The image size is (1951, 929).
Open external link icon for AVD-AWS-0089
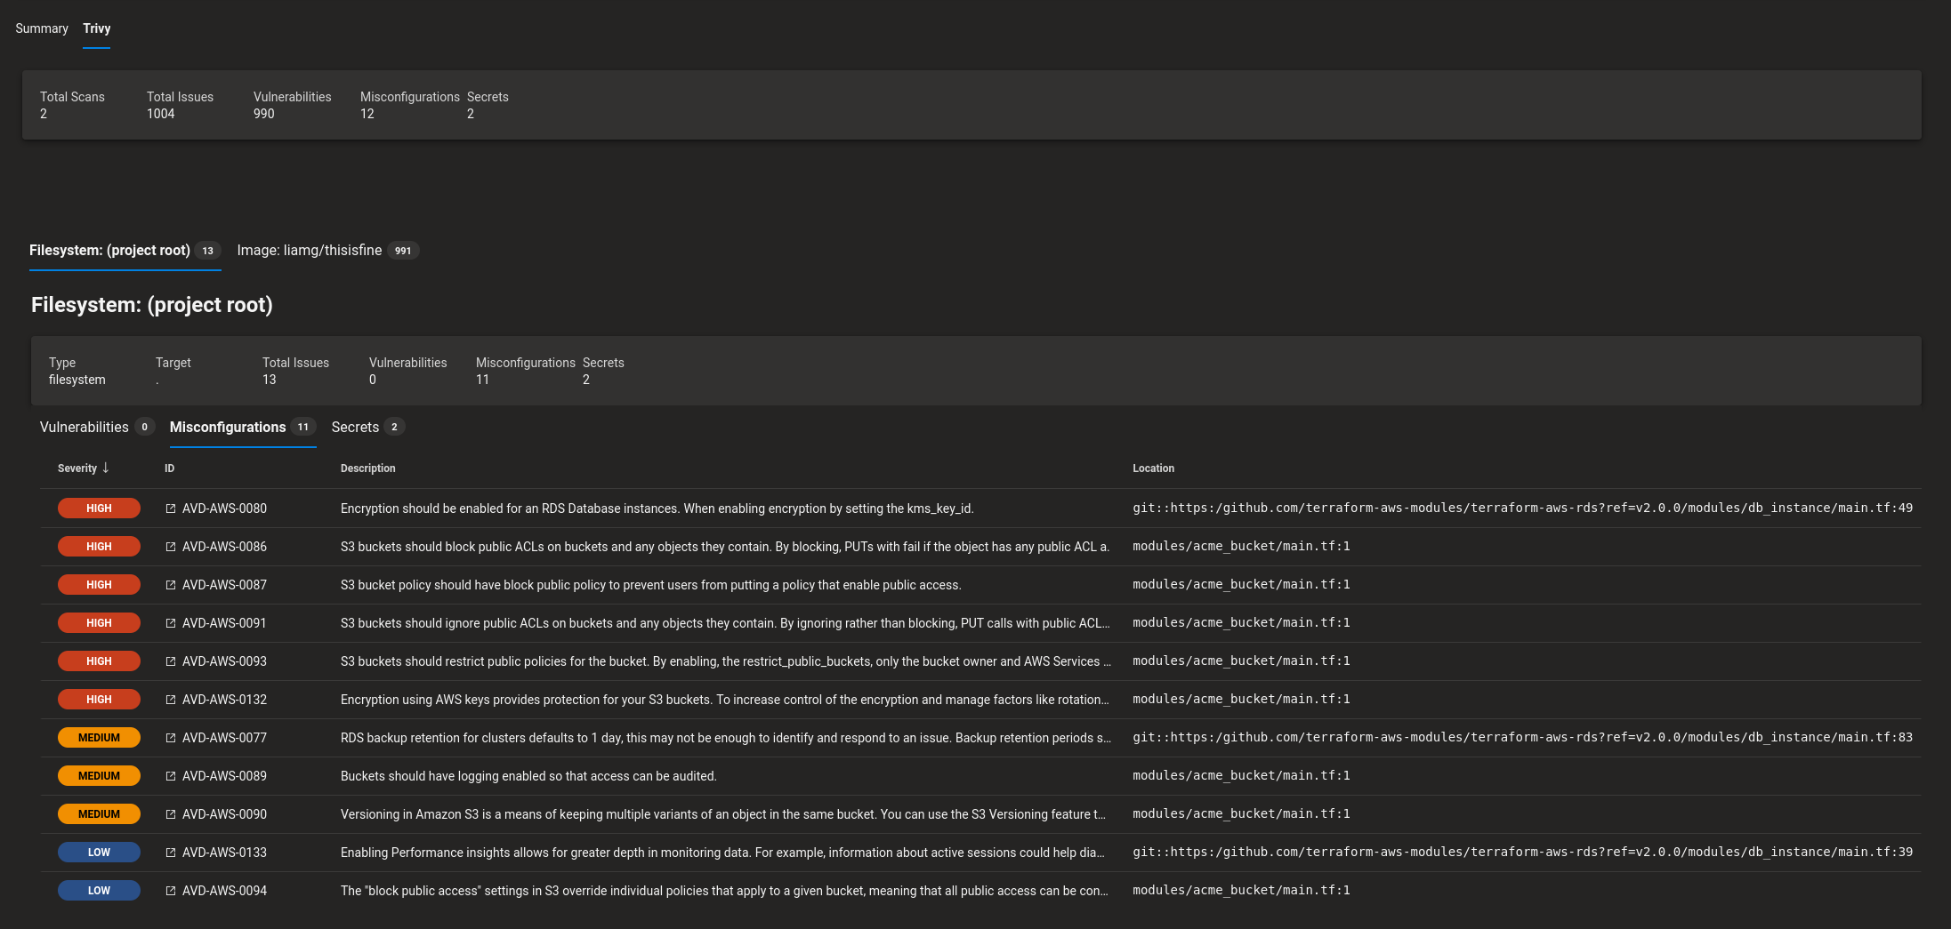coord(171,776)
